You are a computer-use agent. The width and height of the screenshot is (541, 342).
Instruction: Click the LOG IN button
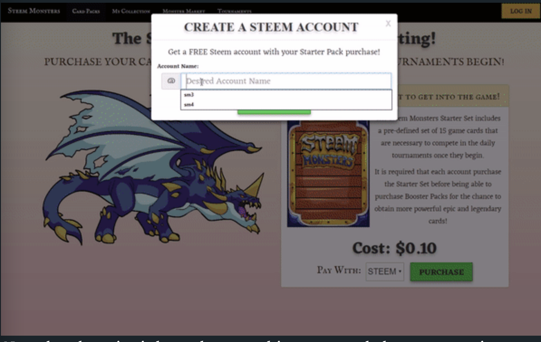pos(520,11)
